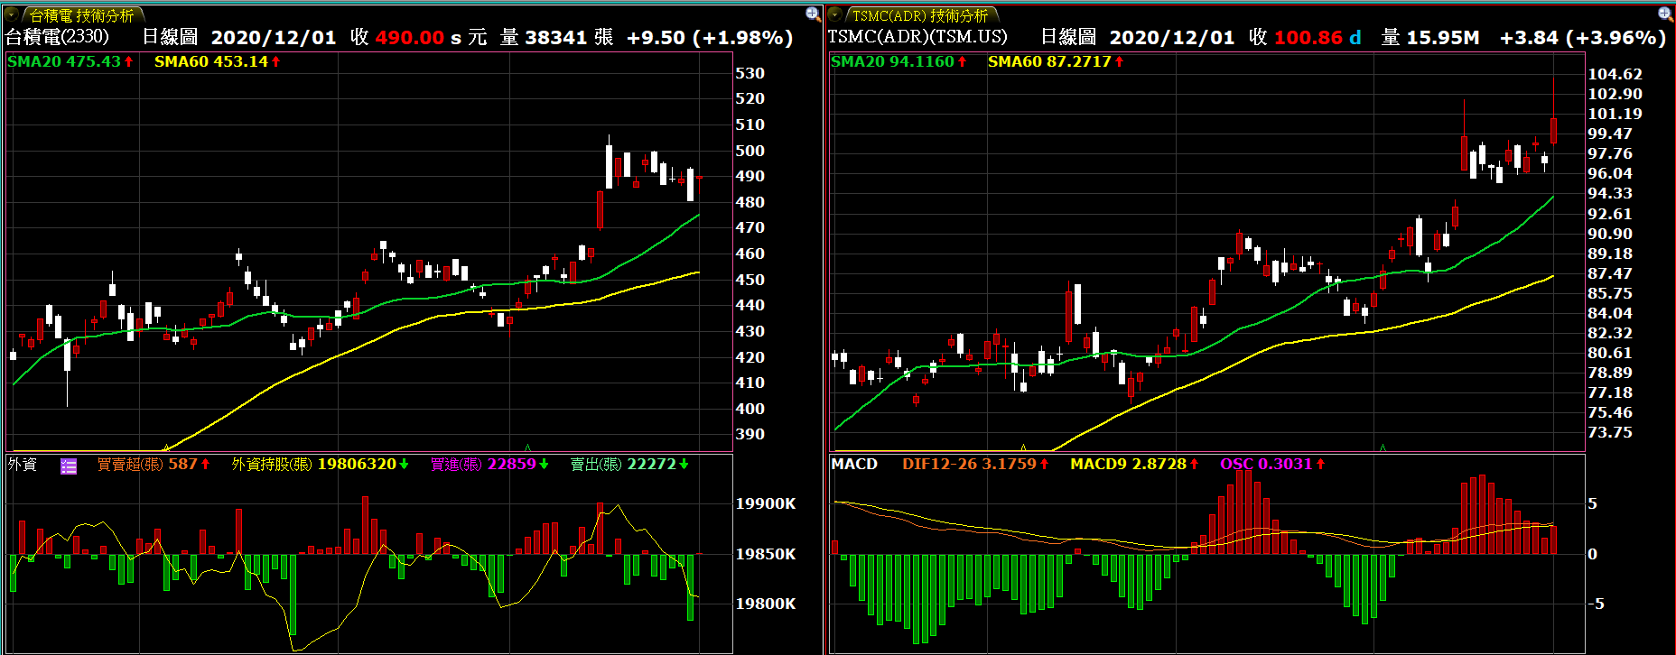Click SMA60 453.14 legend in 台積電 chart
The width and height of the screenshot is (1676, 655).
tap(218, 61)
